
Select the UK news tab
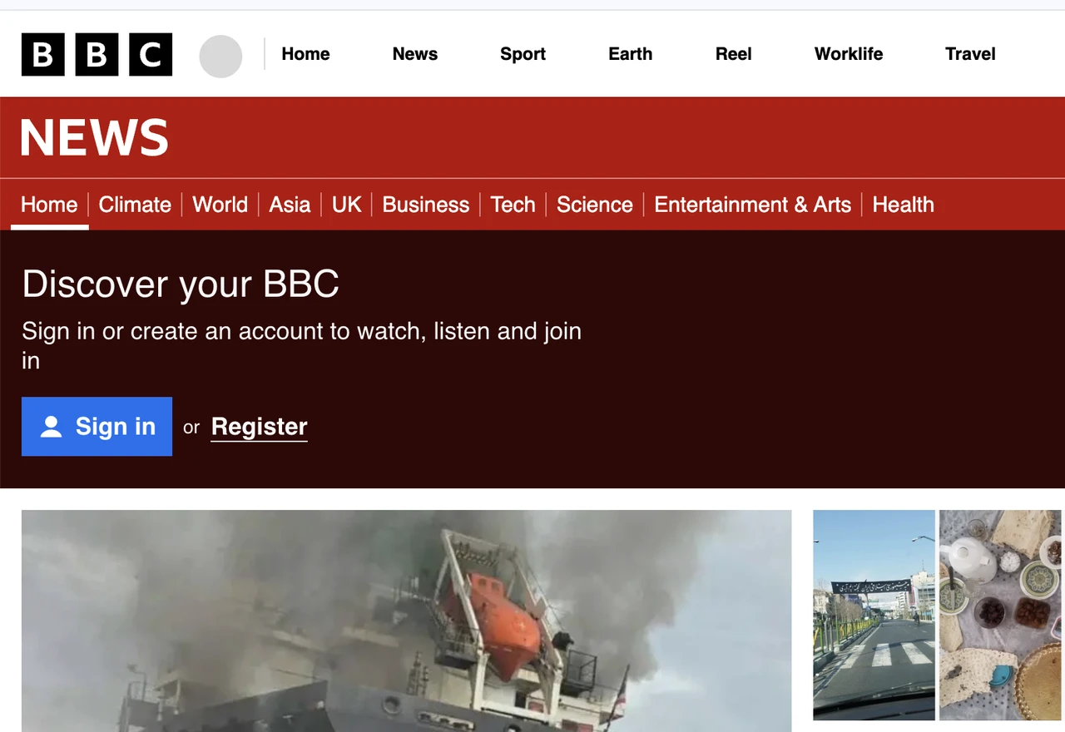tap(346, 205)
